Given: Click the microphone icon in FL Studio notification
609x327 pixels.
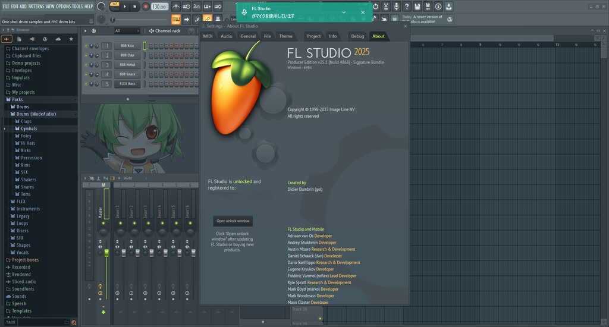Looking at the screenshot, I should 244,12.
